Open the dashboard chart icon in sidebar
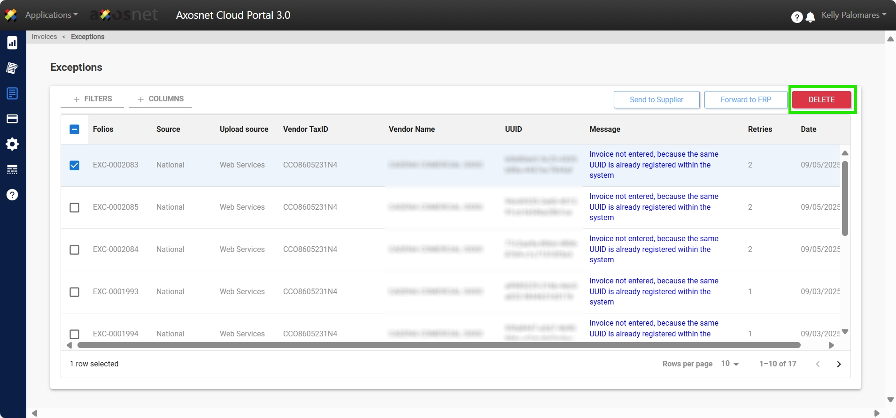 pos(12,43)
